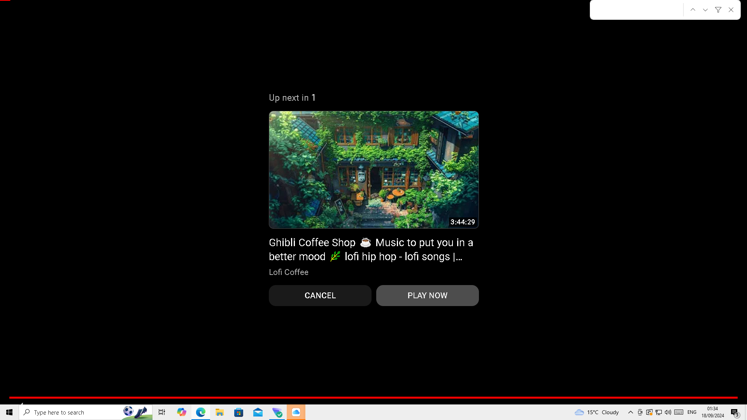
Task: Cancel the up next autoplay
Action: [320, 296]
